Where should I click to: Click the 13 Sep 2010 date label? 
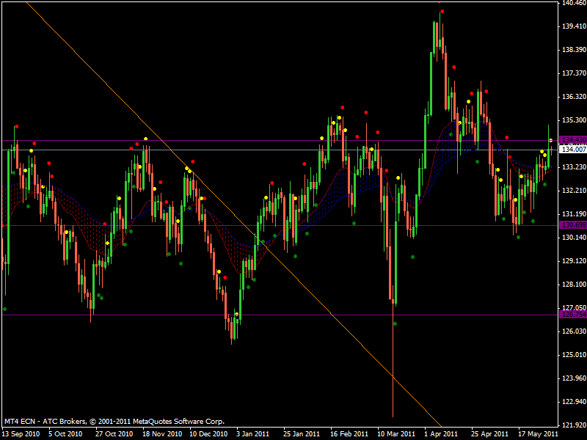pyautogui.click(x=21, y=434)
